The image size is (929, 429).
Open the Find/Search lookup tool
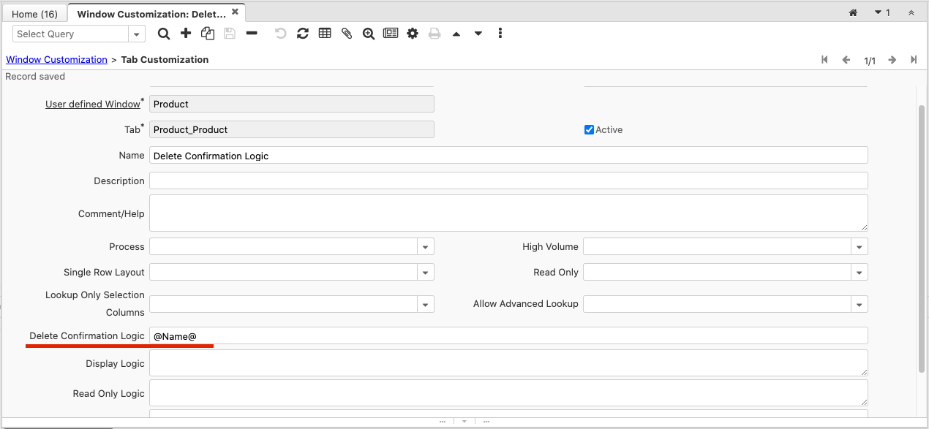[x=164, y=33]
